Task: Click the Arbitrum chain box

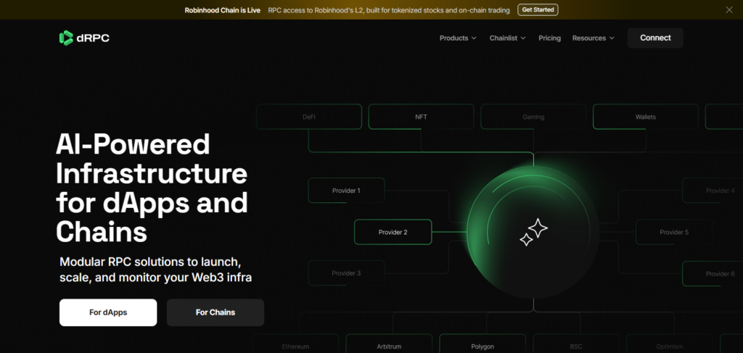Action: pyautogui.click(x=389, y=344)
